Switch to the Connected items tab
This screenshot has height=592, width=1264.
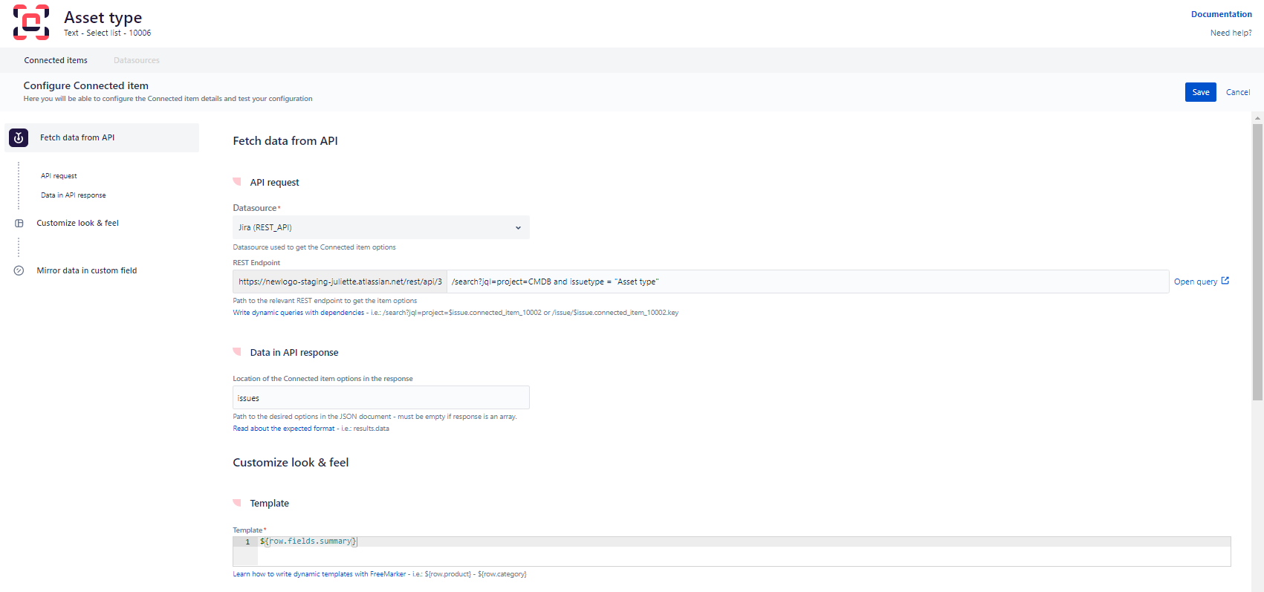(56, 60)
